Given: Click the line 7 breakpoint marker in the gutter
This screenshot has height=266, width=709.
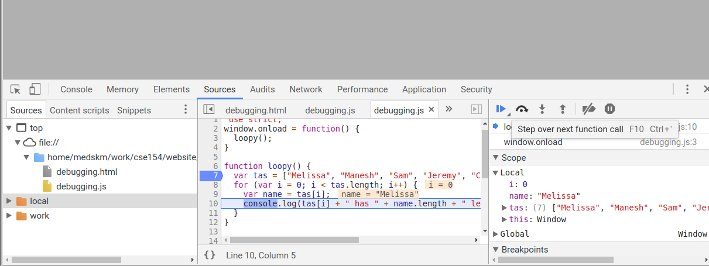Looking at the screenshot, I should (x=210, y=175).
